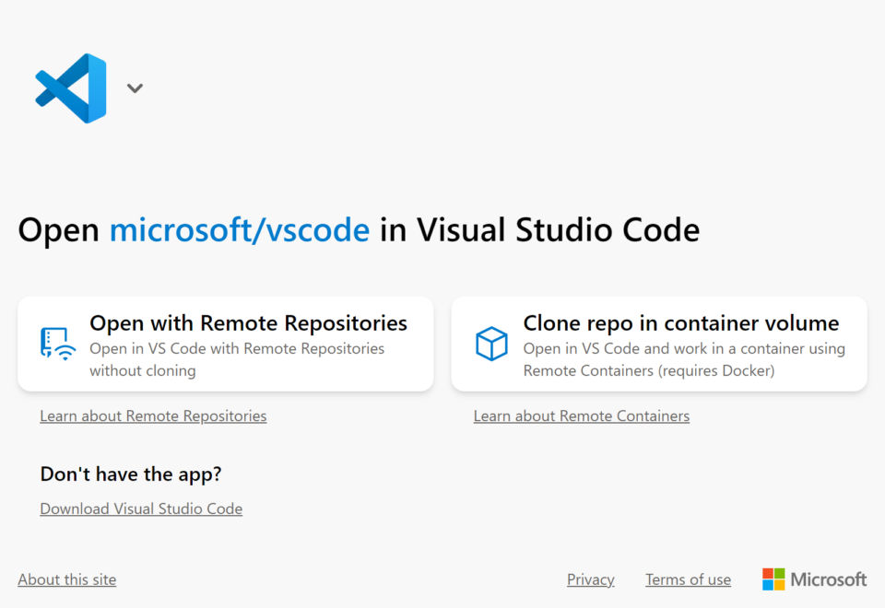Choose Open with Remote Repositories card
This screenshot has width=885, height=608.
coord(226,344)
